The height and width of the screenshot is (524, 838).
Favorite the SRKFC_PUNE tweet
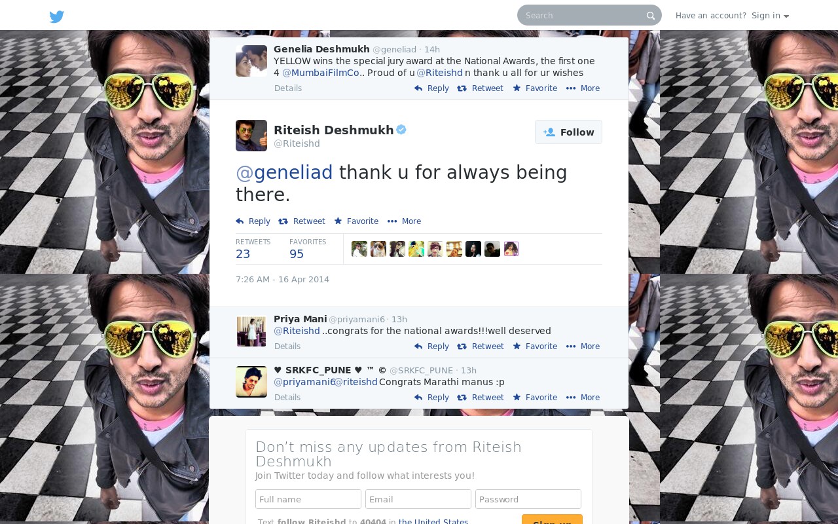535,398
